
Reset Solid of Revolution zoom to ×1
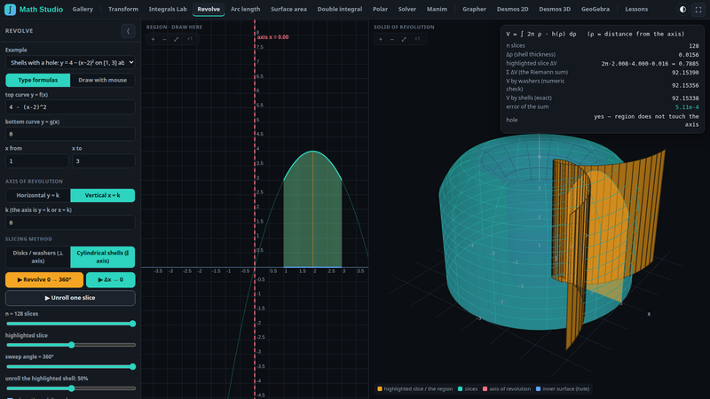[x=417, y=39]
